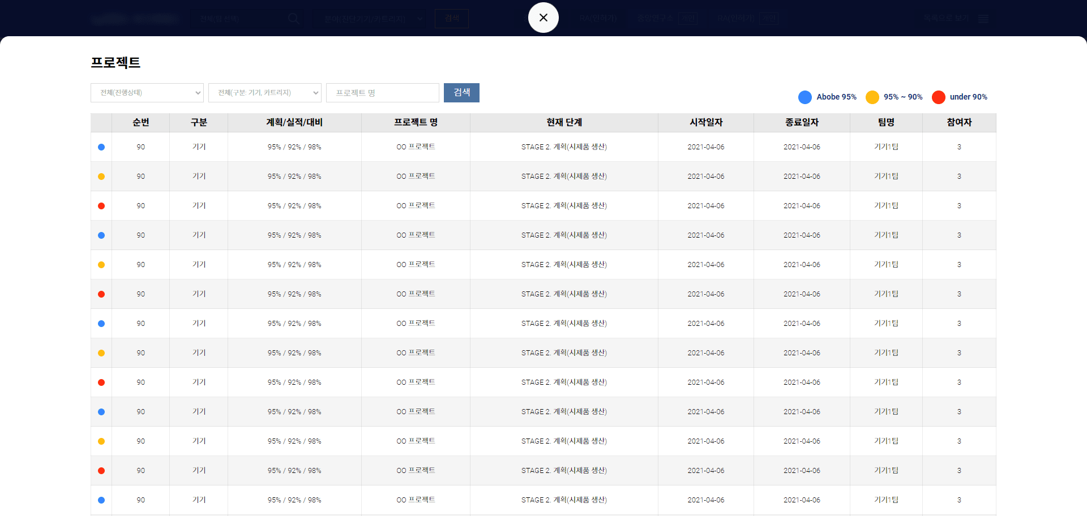Click the 참여자 column header
Screen dimensions: 1087x516
click(959, 123)
